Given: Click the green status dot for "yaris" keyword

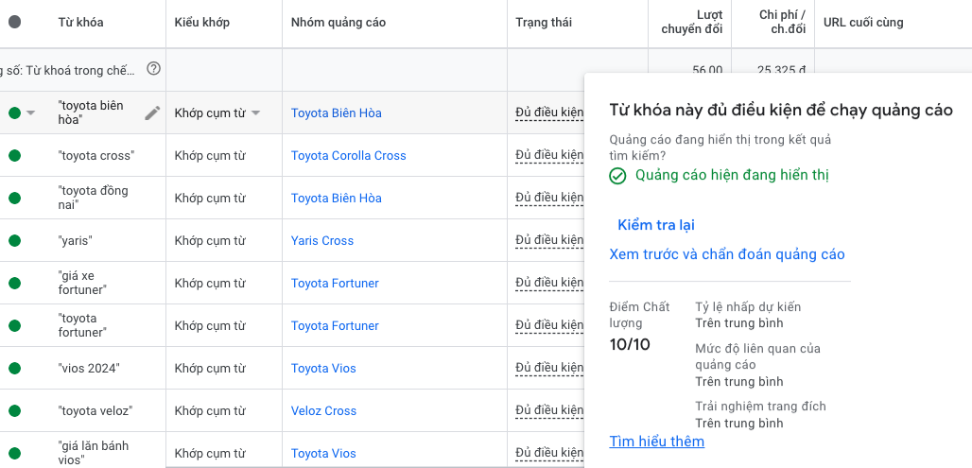Looking at the screenshot, I should [14, 241].
